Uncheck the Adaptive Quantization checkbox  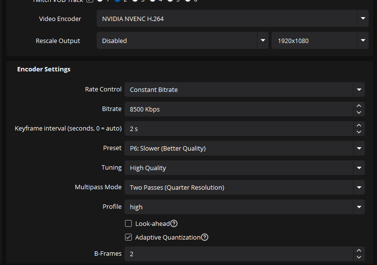pyautogui.click(x=128, y=237)
